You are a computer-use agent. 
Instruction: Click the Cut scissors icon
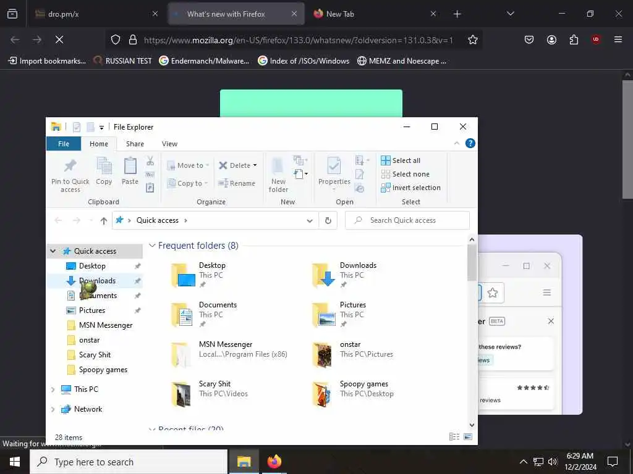point(150,161)
